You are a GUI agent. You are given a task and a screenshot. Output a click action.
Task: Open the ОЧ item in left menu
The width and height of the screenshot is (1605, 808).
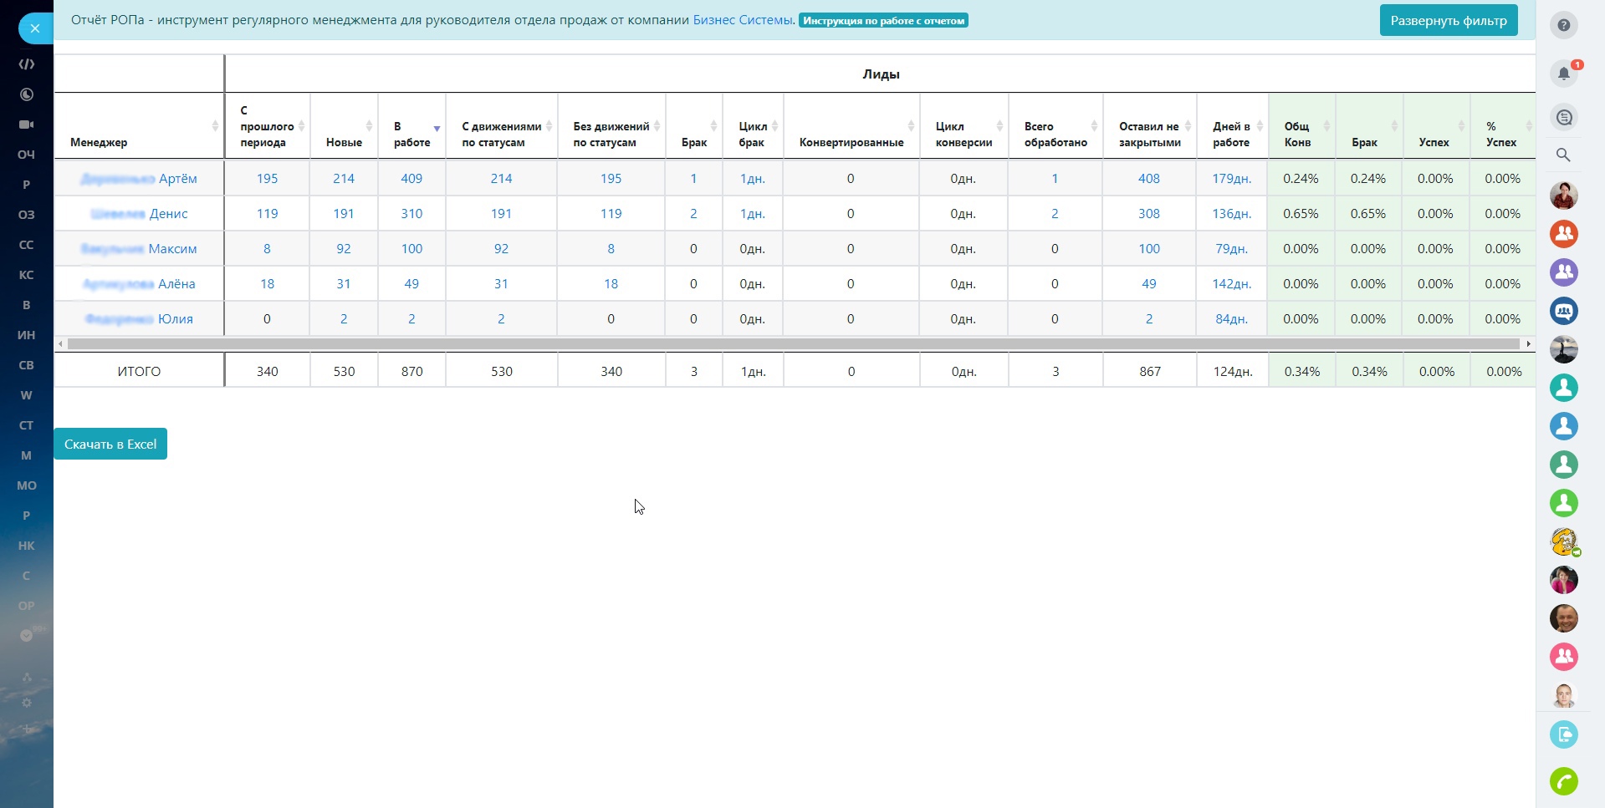click(x=26, y=155)
